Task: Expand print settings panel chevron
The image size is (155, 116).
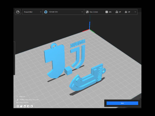Action: tap(135, 12)
